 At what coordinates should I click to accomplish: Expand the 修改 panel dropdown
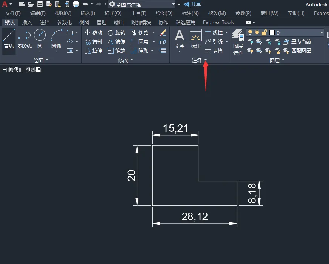(132, 60)
